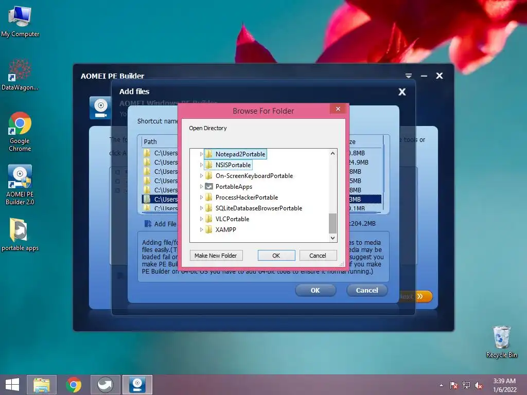Open My Computer desktop icon
Screen dimensions: 527x395
(x=20, y=21)
